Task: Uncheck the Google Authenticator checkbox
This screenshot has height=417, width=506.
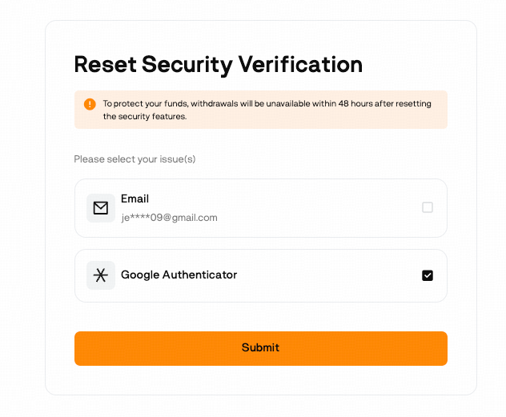Action: click(x=428, y=275)
